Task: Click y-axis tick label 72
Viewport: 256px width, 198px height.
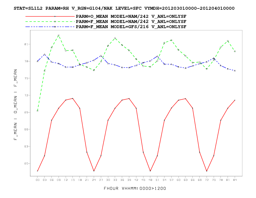Action: 26,95
